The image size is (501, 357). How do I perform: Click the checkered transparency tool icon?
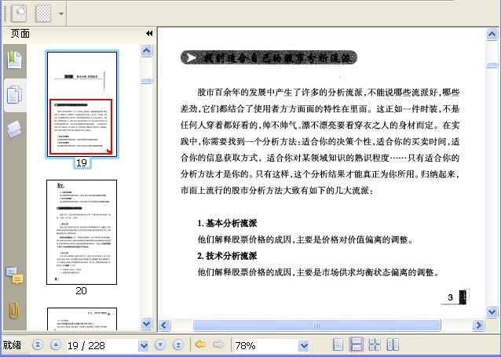pyautogui.click(x=43, y=13)
